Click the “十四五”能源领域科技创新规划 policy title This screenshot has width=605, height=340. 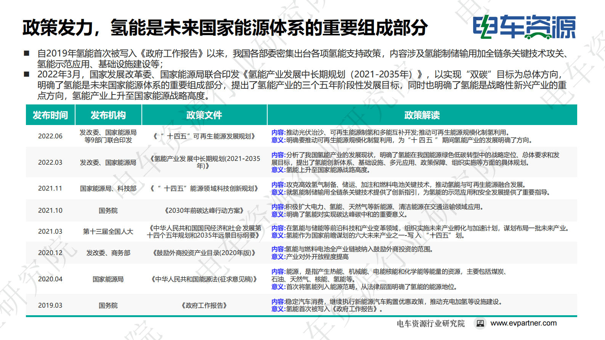(x=204, y=188)
